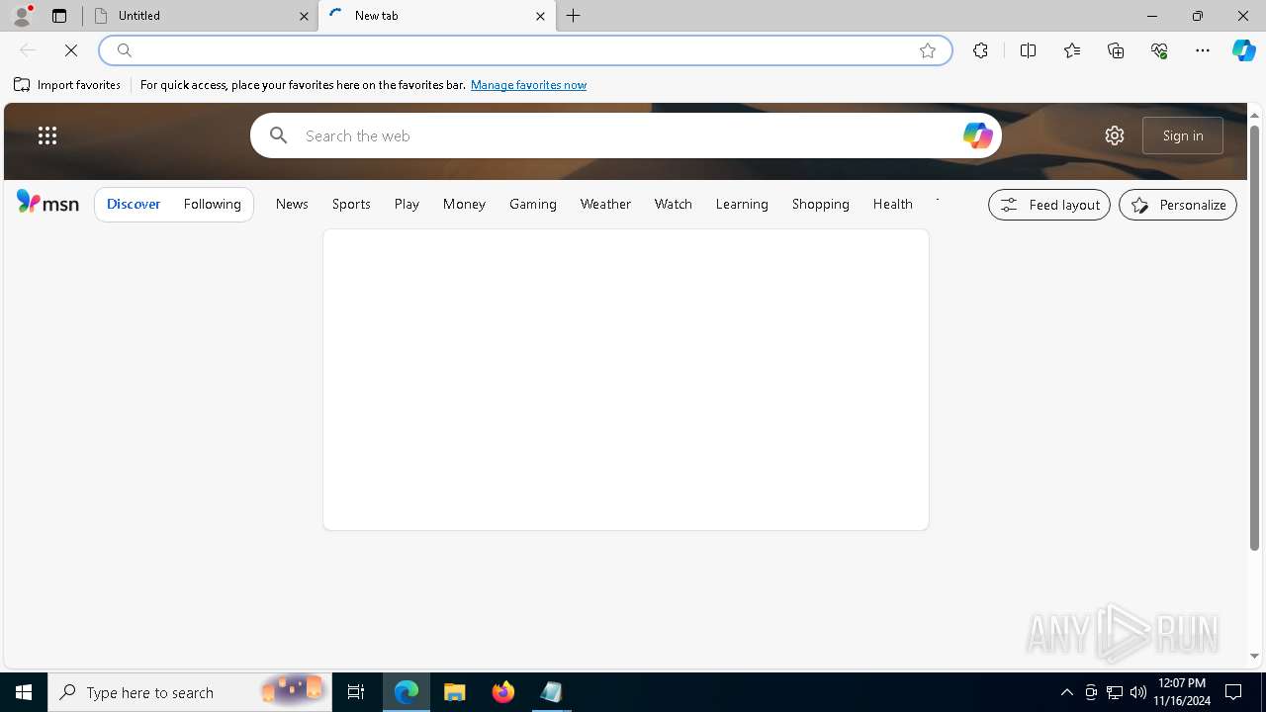Open the Gaming category
This screenshot has width=1266, height=712.
click(533, 204)
